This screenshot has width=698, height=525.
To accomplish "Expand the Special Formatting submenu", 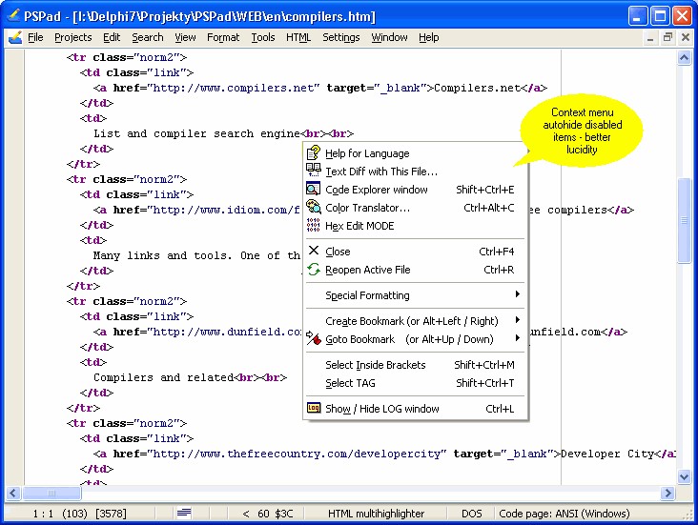I will click(518, 295).
